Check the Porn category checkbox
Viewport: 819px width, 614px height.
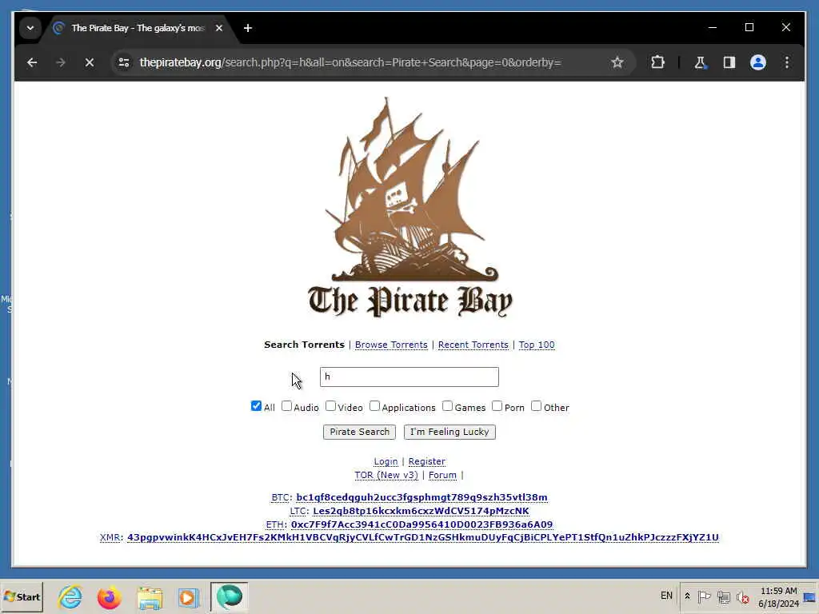tap(497, 406)
